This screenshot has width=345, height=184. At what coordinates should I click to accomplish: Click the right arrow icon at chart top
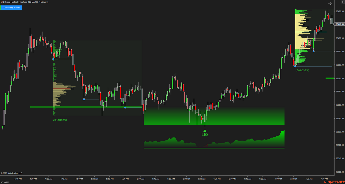point(330,4)
